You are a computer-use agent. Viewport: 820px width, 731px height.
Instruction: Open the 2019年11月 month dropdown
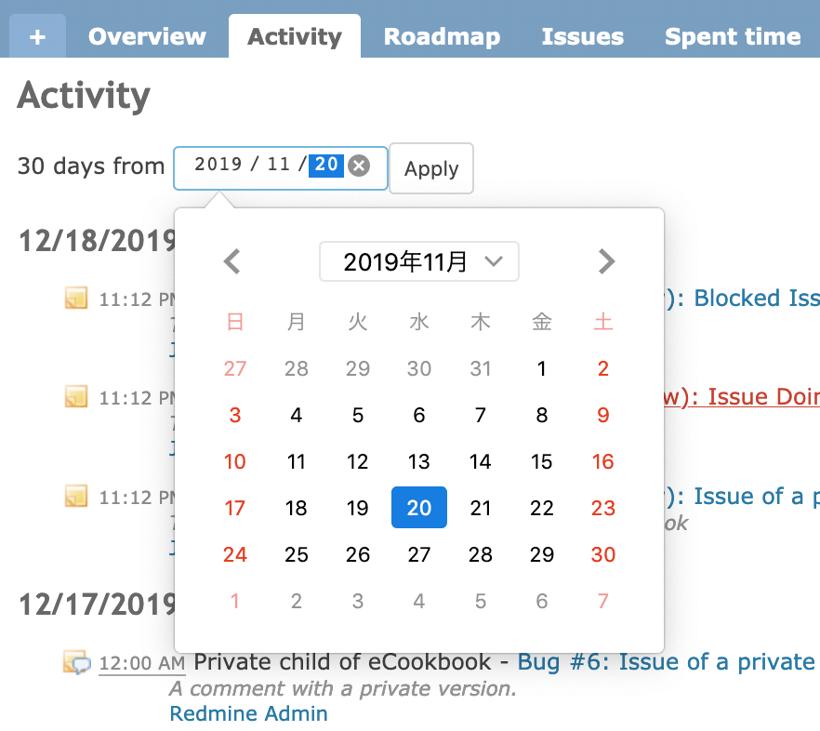point(419,261)
